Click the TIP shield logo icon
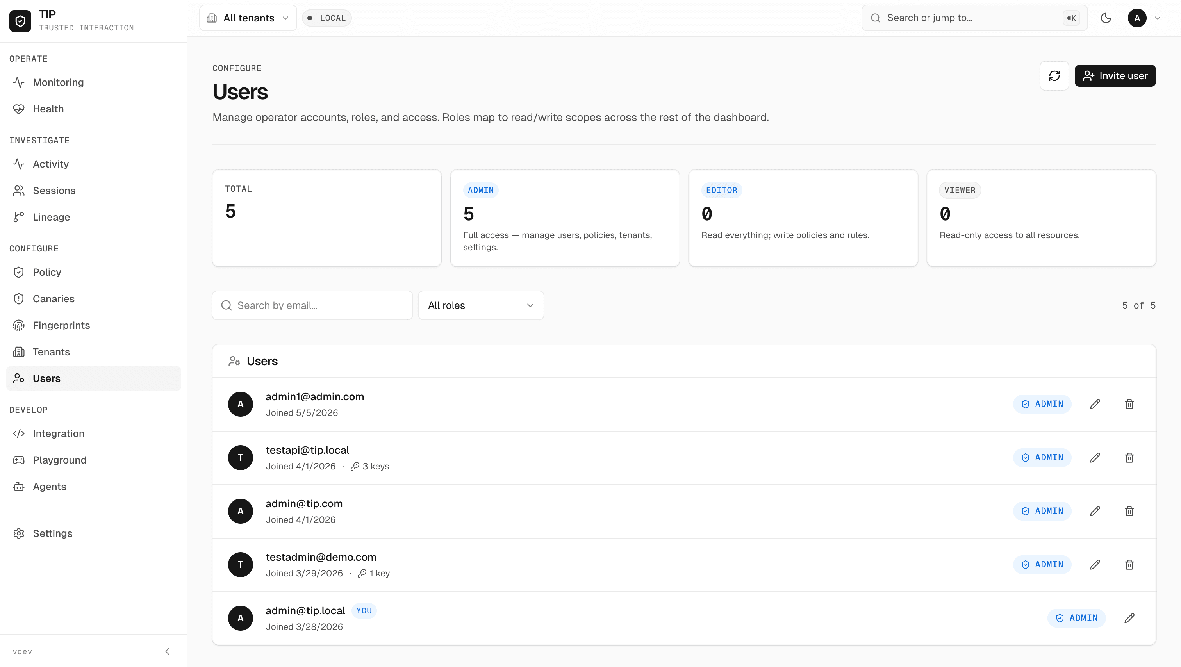Screen dimensions: 1181x667 click(x=20, y=21)
